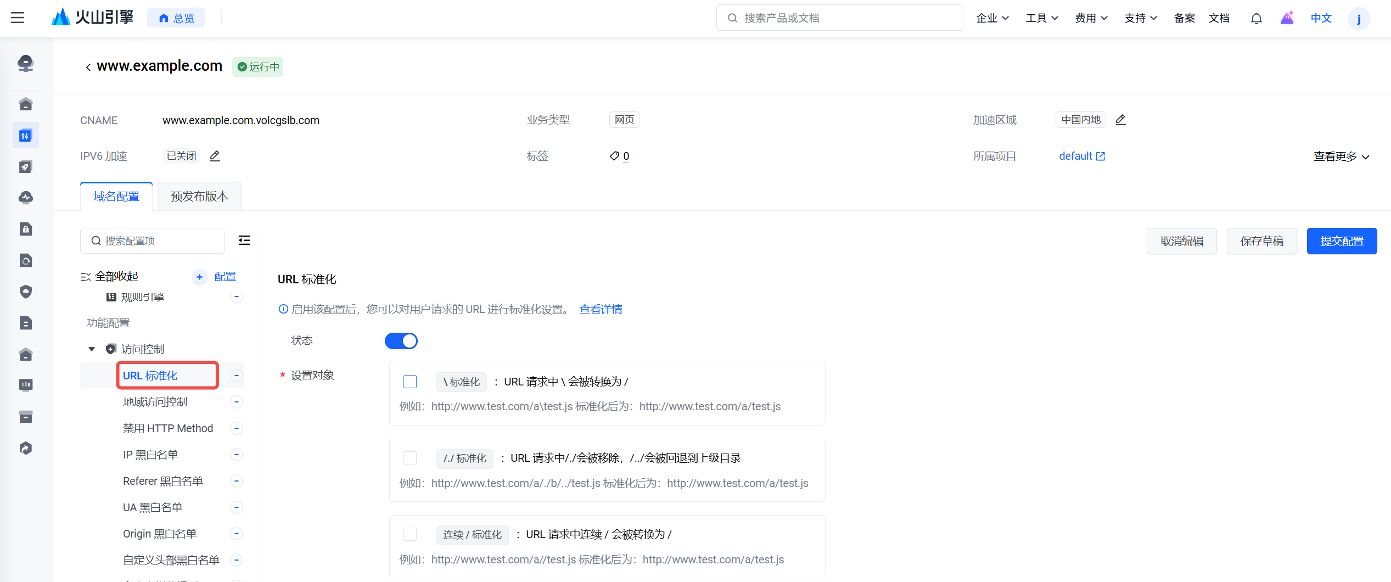
Task: Toggle the URL 标准化 status switch
Action: point(401,341)
